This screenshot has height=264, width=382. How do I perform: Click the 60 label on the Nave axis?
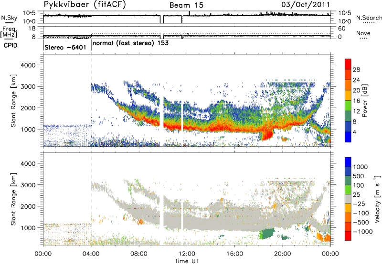tap(342, 29)
